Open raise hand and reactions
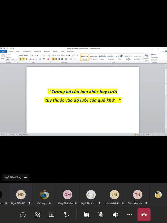Viewport: 167px width, 223px height. click(x=66, y=215)
